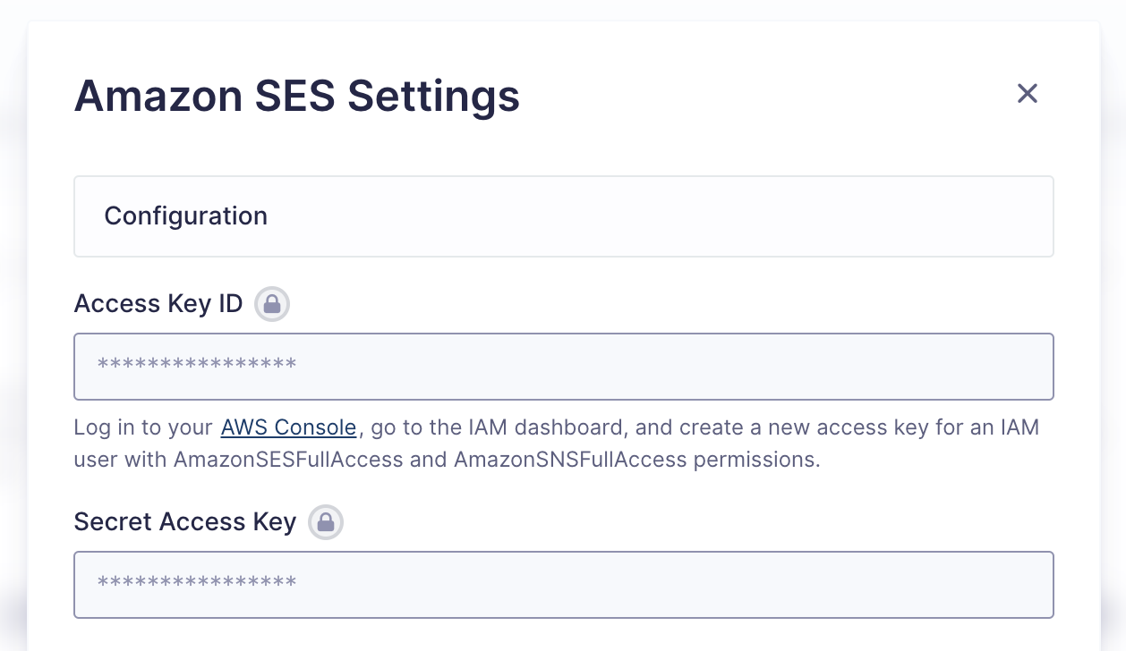Screen dimensions: 1126x651
Task: Click "Log in to your" help text
Action: pos(143,427)
